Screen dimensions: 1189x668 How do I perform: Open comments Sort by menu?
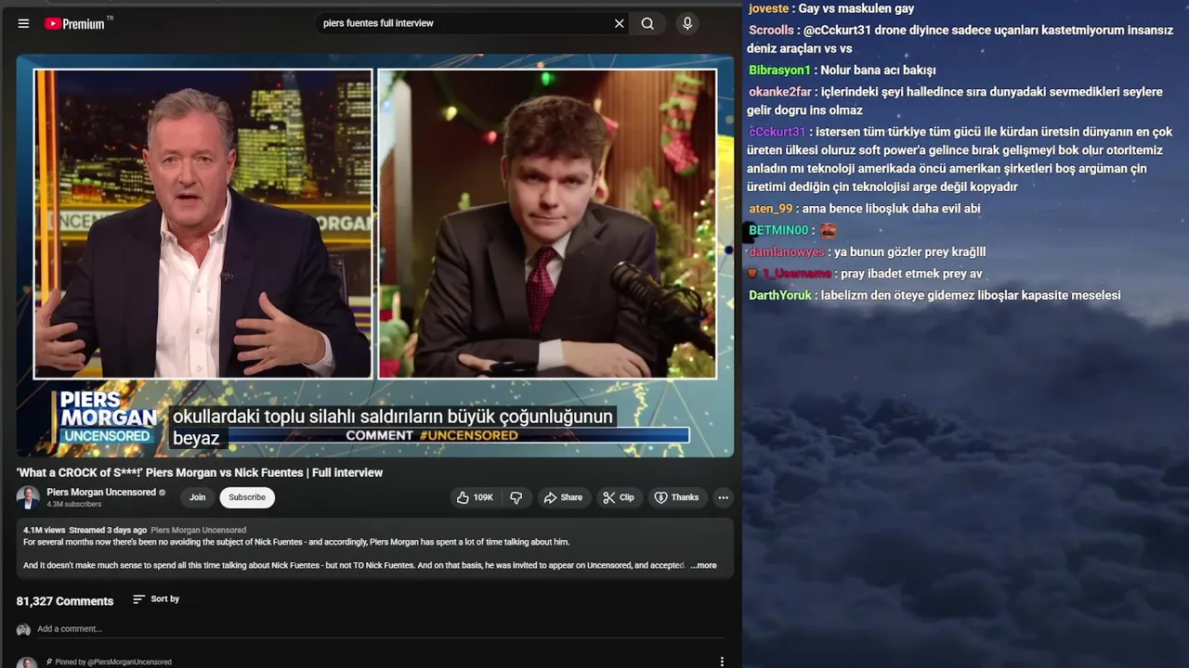[x=156, y=599]
